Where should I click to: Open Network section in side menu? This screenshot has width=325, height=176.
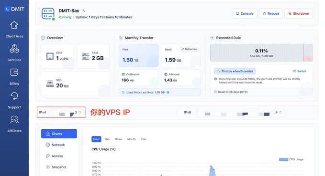[59, 145]
